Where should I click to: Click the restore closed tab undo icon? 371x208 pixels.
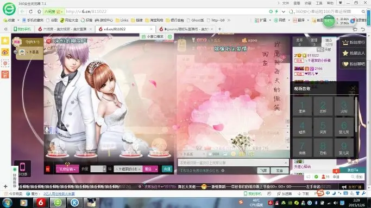point(363,29)
